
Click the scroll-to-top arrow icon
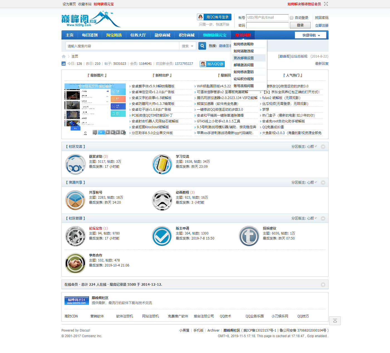[335, 321]
